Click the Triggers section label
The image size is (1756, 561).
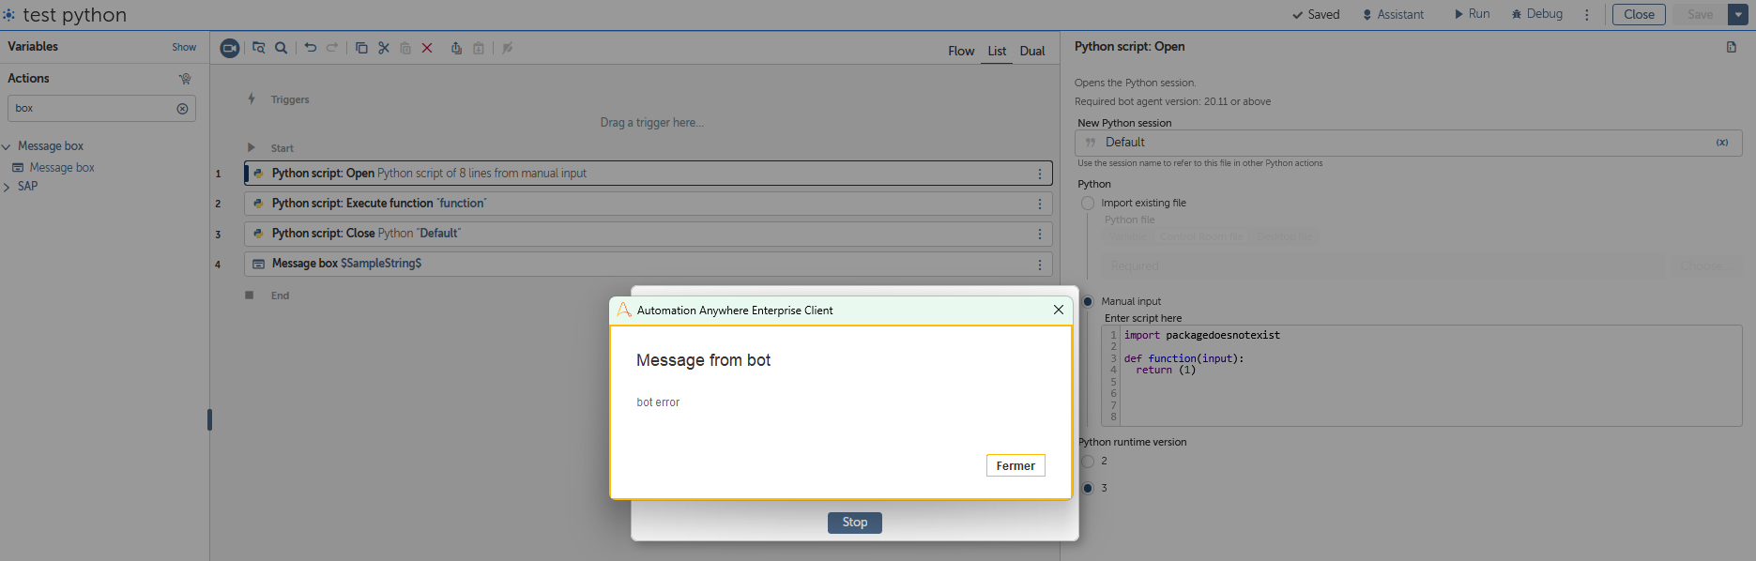tap(290, 99)
